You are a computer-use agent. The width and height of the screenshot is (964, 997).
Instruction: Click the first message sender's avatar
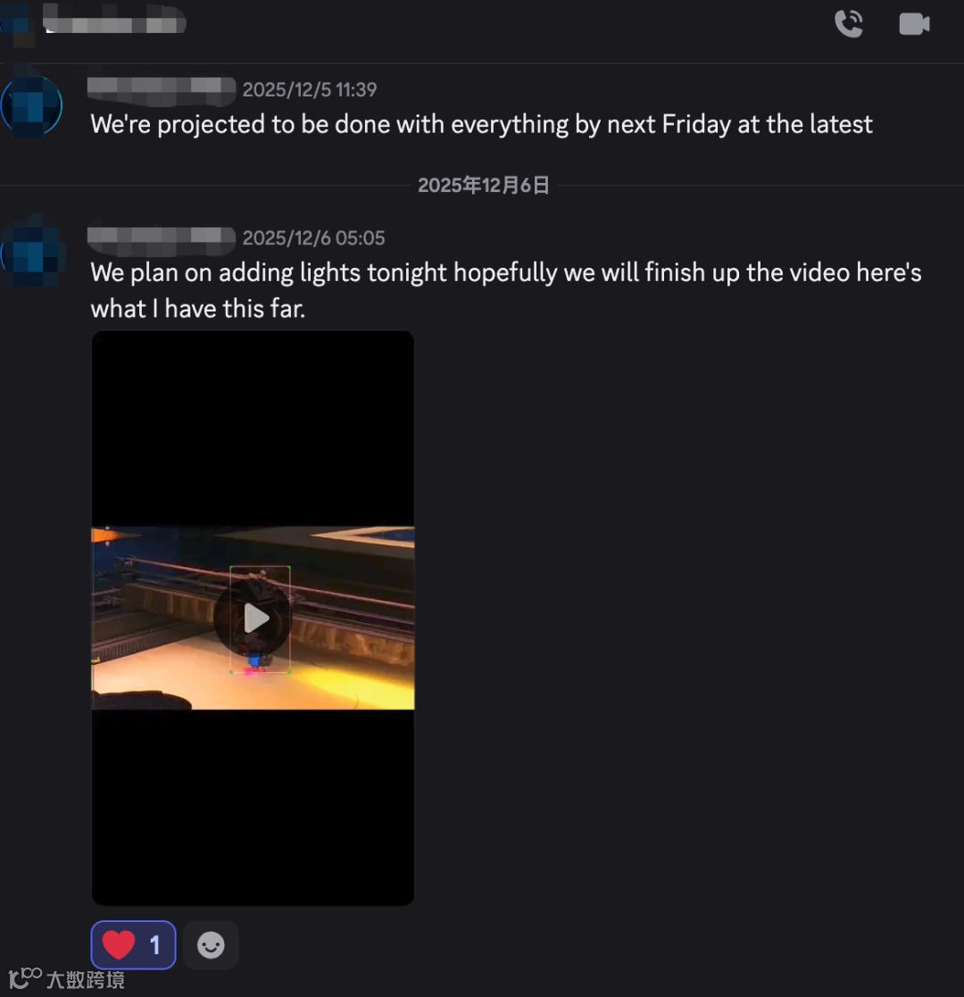tap(32, 105)
